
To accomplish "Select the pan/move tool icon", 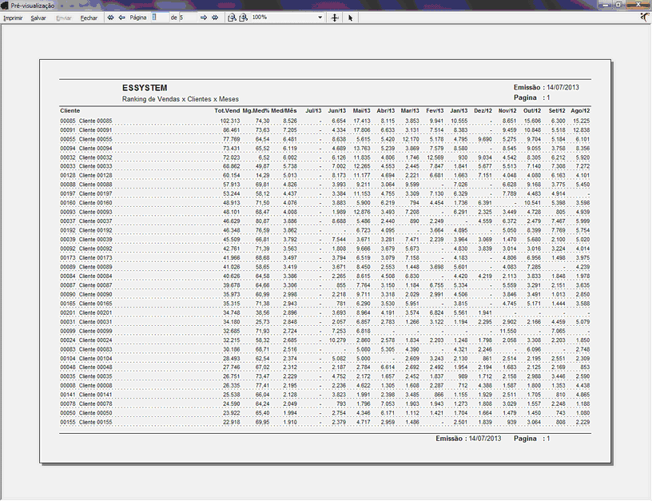I will (335, 17).
